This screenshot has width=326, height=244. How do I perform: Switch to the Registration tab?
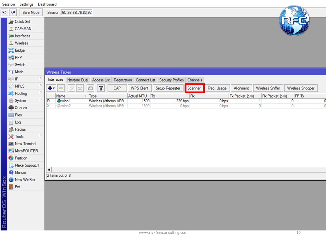(123, 80)
